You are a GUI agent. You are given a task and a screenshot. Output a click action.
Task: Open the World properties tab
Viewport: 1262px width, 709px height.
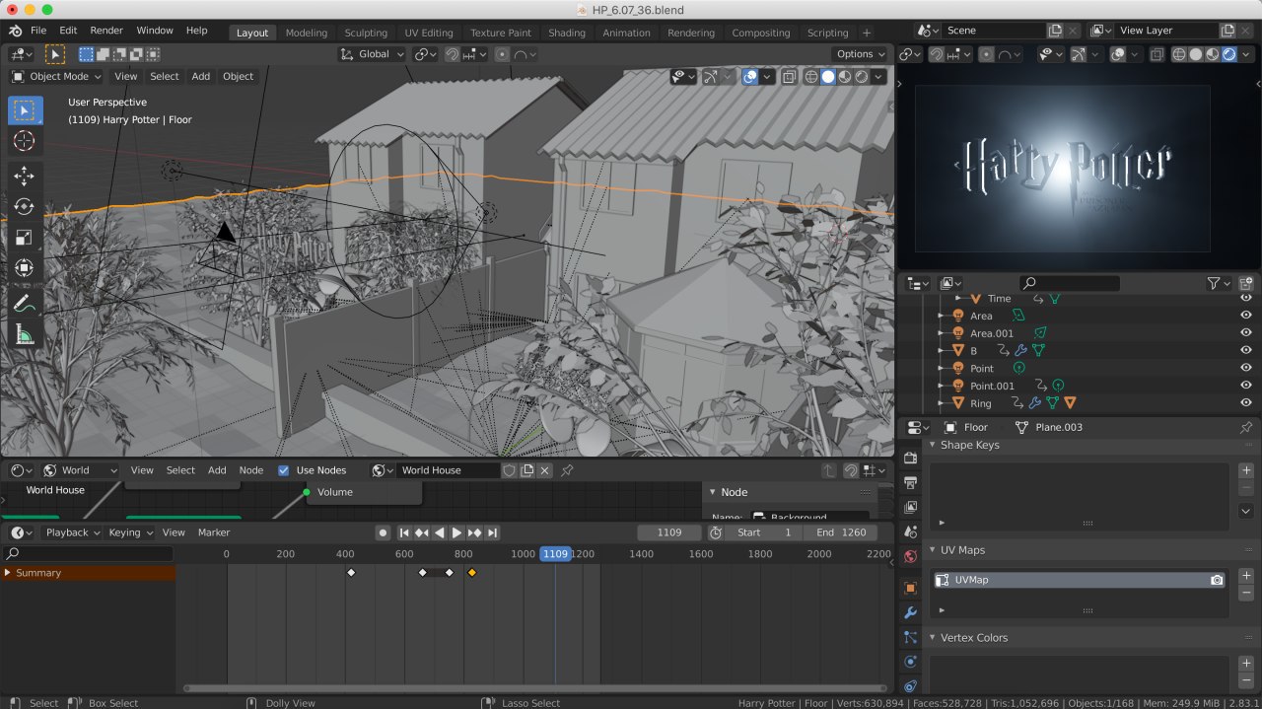(x=910, y=556)
